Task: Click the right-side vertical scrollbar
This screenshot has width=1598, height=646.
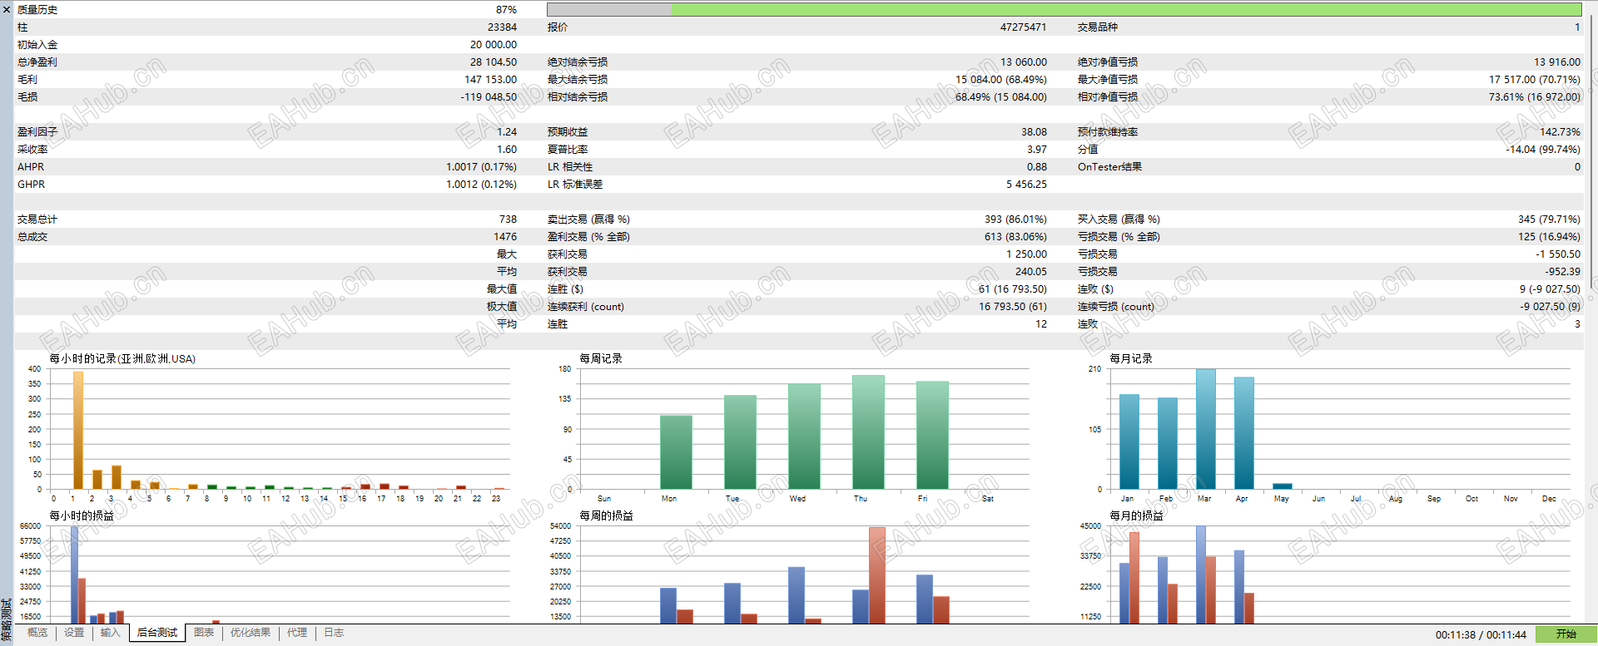Action: coord(1592,150)
